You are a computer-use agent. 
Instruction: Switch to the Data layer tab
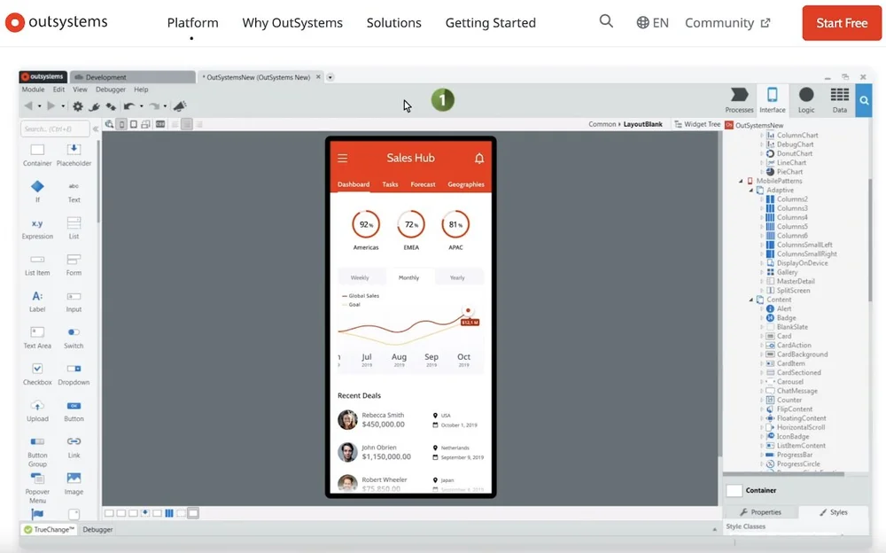pyautogui.click(x=840, y=100)
